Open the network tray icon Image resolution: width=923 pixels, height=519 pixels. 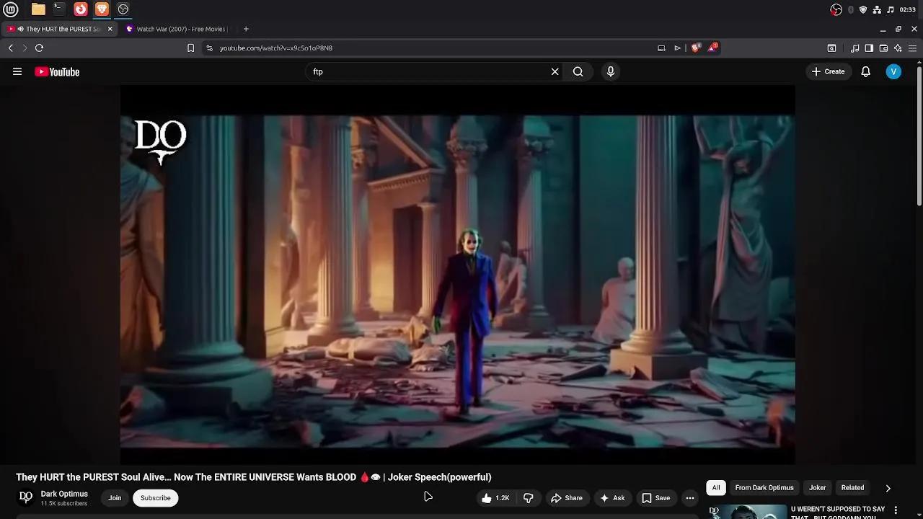tap(877, 9)
